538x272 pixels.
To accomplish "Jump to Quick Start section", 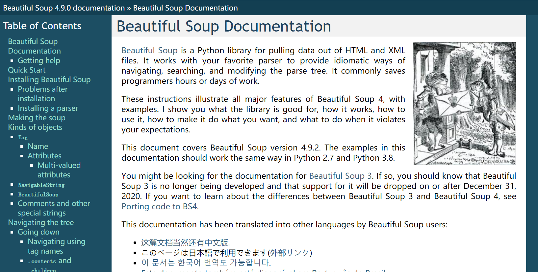I will [x=27, y=70].
